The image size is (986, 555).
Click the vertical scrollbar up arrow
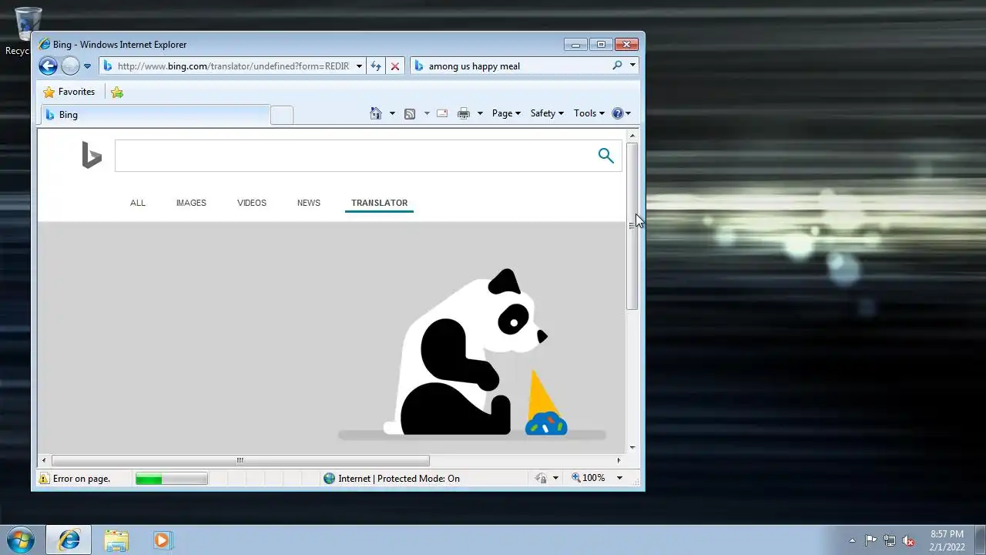click(x=632, y=136)
